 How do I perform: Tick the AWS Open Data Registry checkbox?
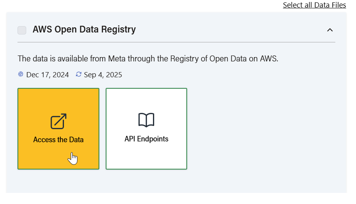click(22, 30)
